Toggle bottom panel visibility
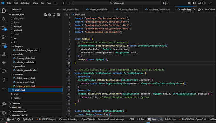This screenshot has width=216, height=123. click(x=199, y=3)
